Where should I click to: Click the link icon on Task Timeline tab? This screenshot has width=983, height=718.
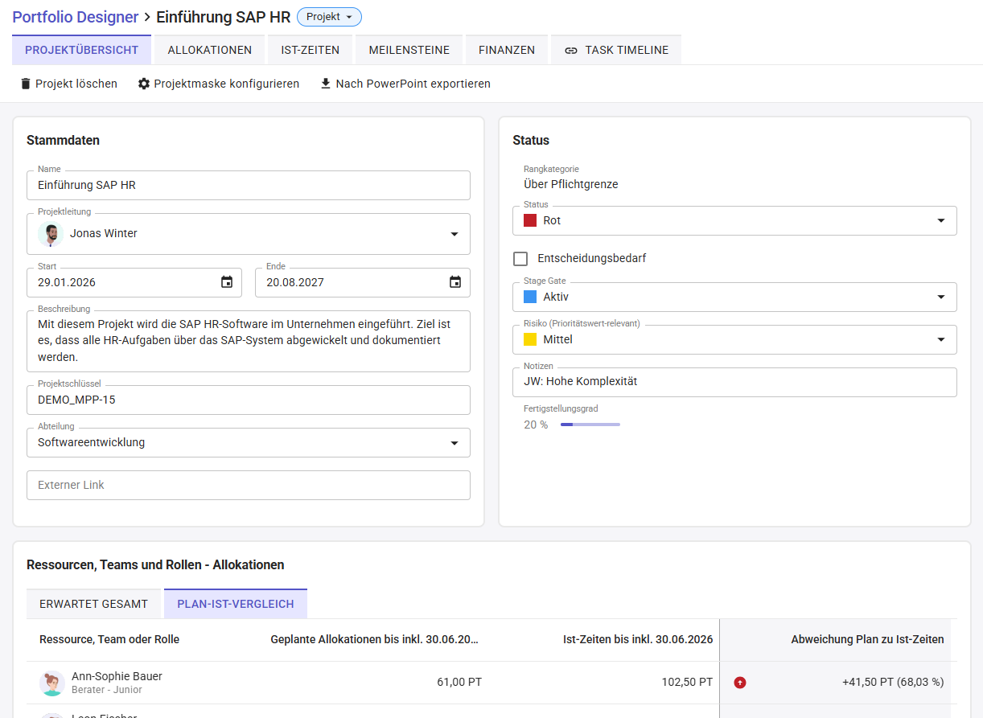pos(571,50)
